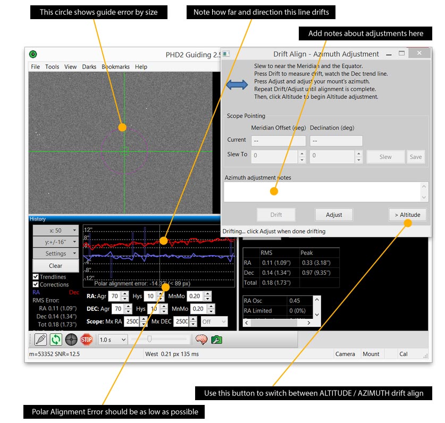Click the Slew To Declination field
Viewport: 445px width, 423px height.
(332, 156)
